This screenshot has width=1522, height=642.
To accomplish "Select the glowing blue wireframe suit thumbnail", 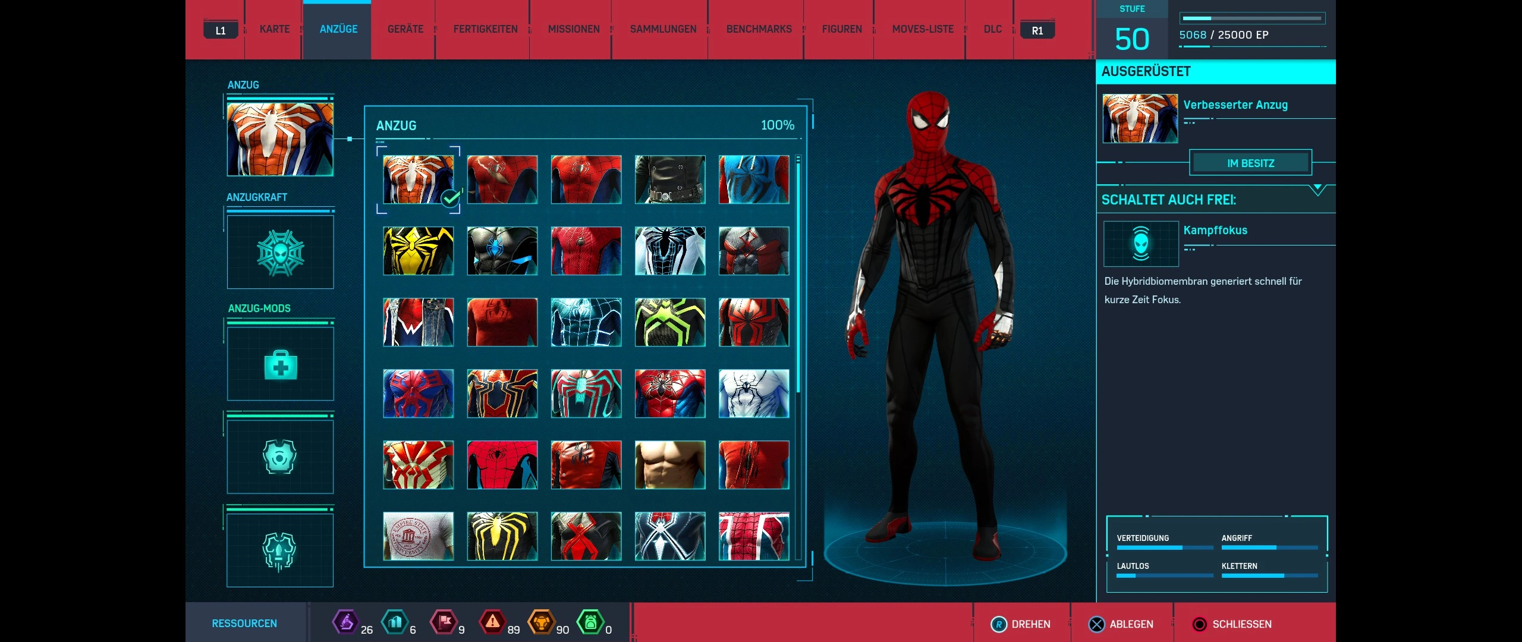I will (586, 322).
